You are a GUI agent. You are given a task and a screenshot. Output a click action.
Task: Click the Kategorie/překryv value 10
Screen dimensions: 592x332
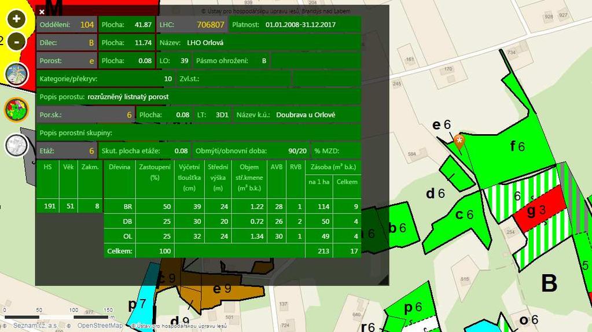(168, 79)
